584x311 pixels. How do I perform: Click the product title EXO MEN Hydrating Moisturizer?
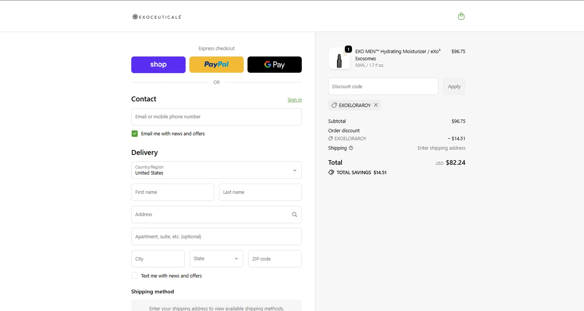click(x=398, y=55)
